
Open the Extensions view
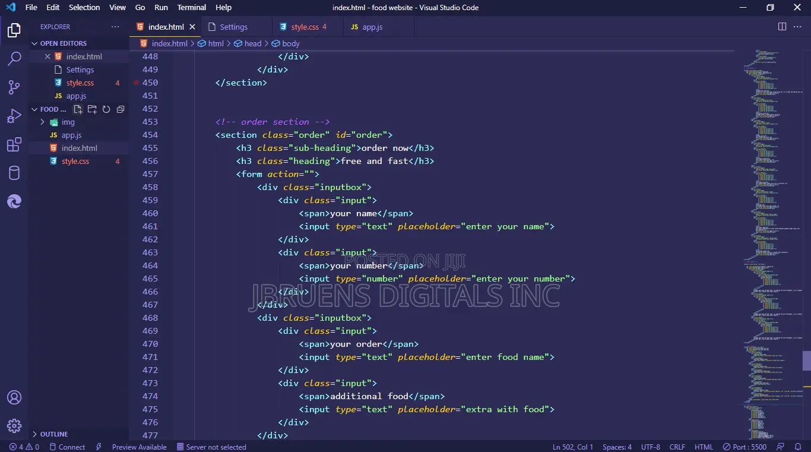(14, 144)
